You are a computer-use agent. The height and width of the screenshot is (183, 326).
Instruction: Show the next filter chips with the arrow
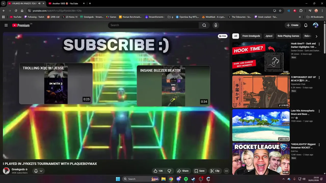click(x=316, y=36)
